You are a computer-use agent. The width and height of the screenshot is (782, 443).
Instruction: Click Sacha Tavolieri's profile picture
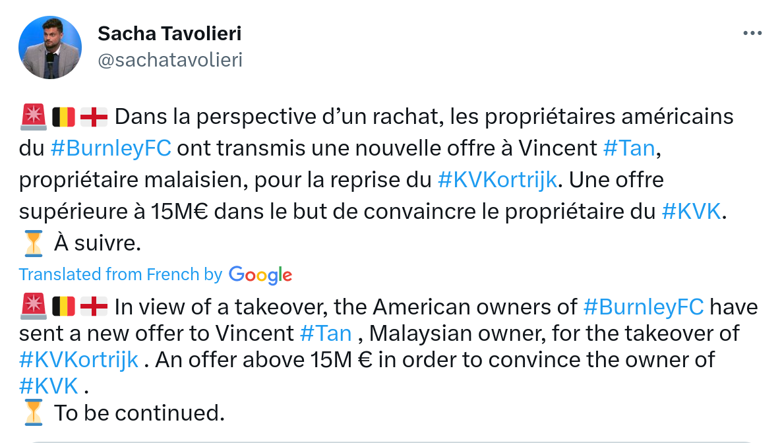tap(51, 47)
